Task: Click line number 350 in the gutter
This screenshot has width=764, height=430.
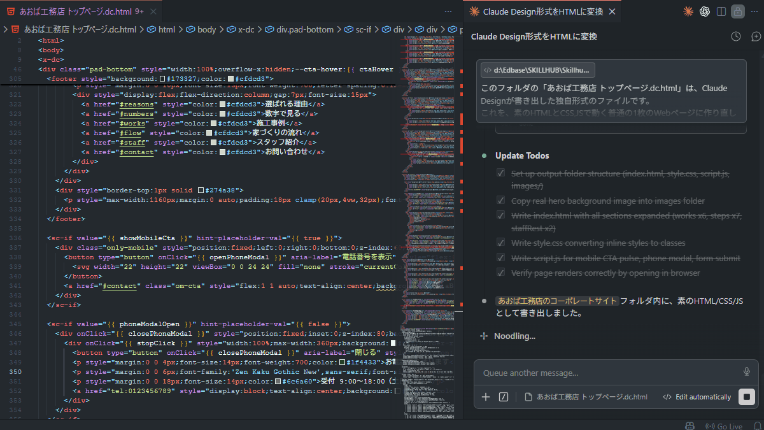Action: pos(17,371)
